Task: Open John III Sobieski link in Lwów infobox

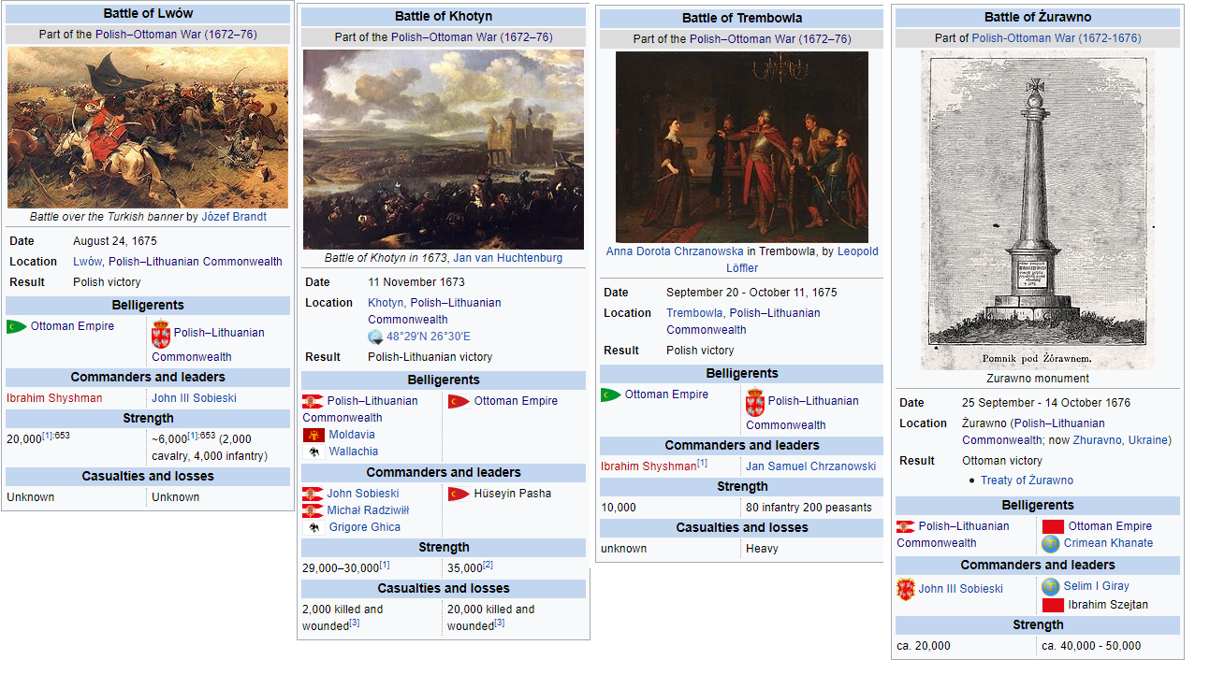Action: click(x=194, y=398)
